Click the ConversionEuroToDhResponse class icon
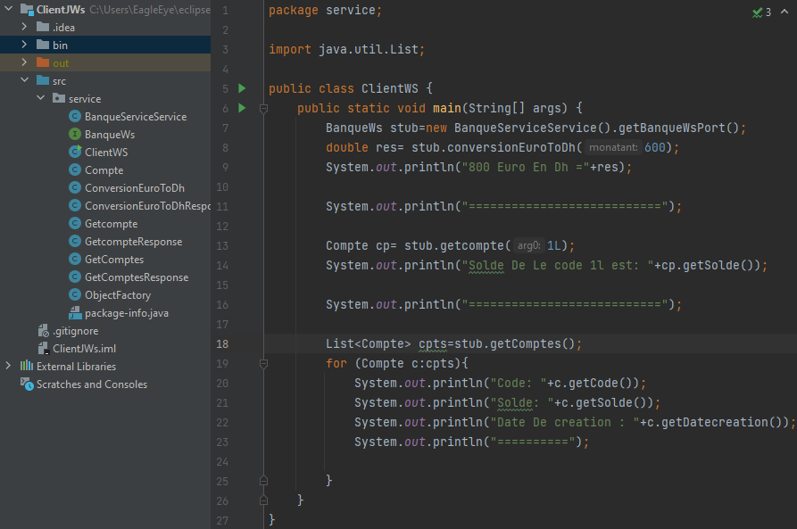 coord(75,205)
